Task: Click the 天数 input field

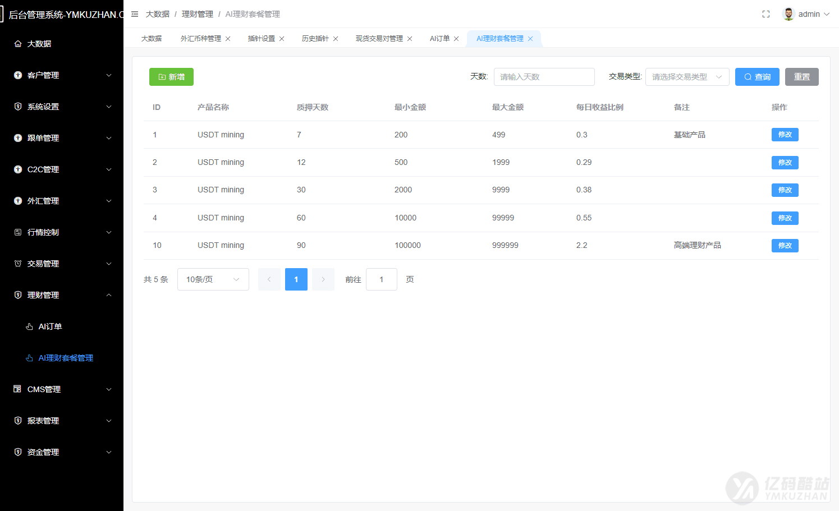Action: pyautogui.click(x=544, y=77)
